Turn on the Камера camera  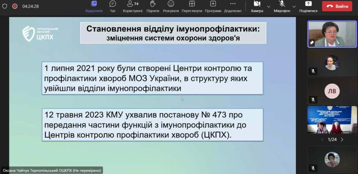click(x=257, y=6)
